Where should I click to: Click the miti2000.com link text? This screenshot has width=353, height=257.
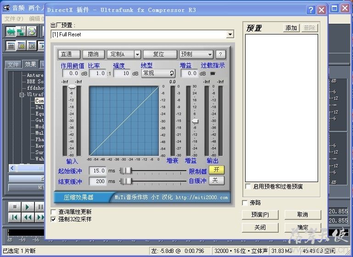(202, 198)
